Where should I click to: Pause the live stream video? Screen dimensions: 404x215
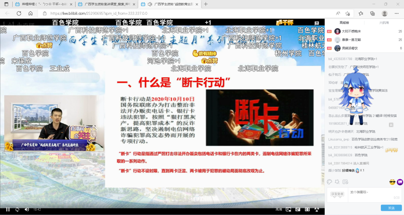point(8,210)
